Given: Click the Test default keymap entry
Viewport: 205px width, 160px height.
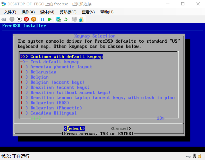Looking at the screenshot, I should pos(50,62).
